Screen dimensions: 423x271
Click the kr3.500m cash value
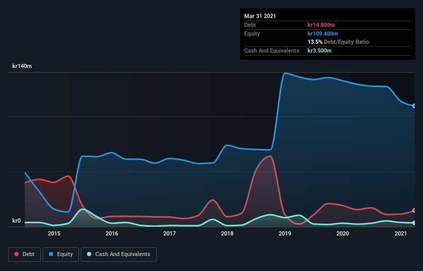click(x=319, y=50)
